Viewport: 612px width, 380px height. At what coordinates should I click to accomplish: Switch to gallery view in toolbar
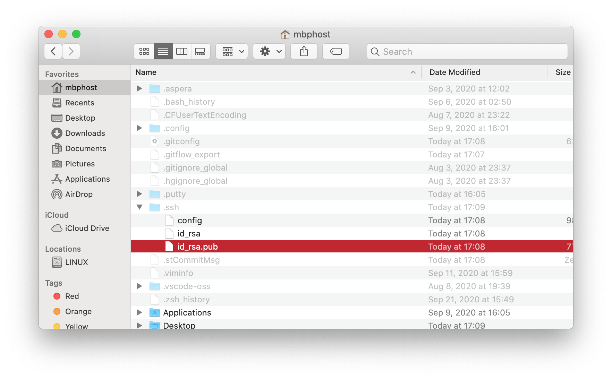pyautogui.click(x=200, y=52)
